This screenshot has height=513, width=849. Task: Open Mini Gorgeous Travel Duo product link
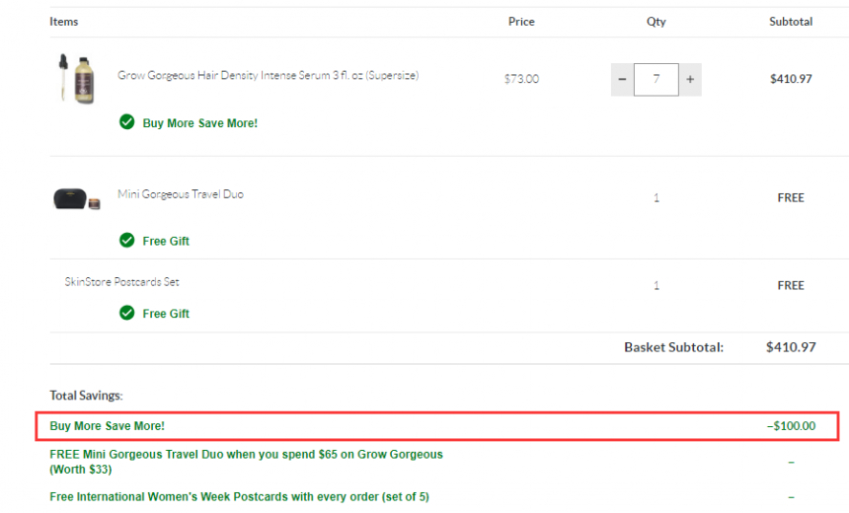tap(181, 194)
